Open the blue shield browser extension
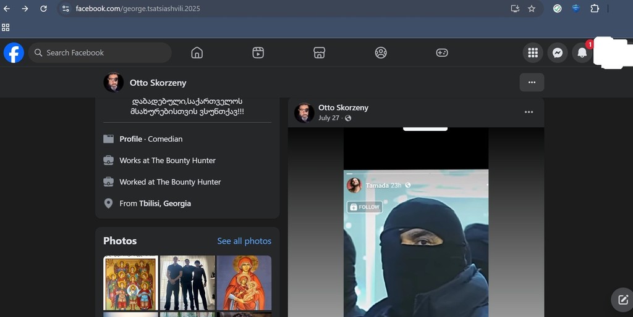633x317 pixels. pyautogui.click(x=576, y=9)
